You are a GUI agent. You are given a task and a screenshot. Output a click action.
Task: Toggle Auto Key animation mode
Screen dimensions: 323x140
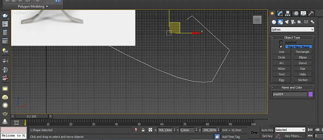point(267,130)
